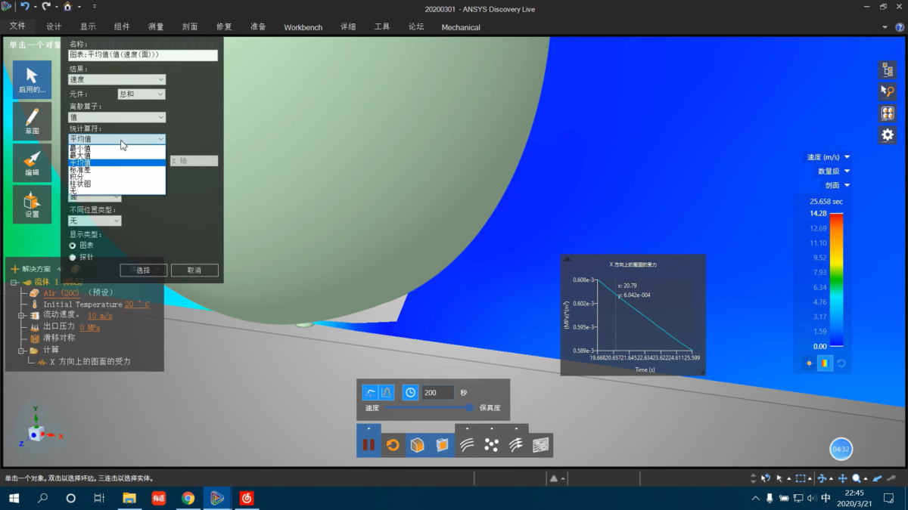Image resolution: width=908 pixels, height=510 pixels.
Task: Click the 速度-保真度 slider handle
Action: coord(470,407)
